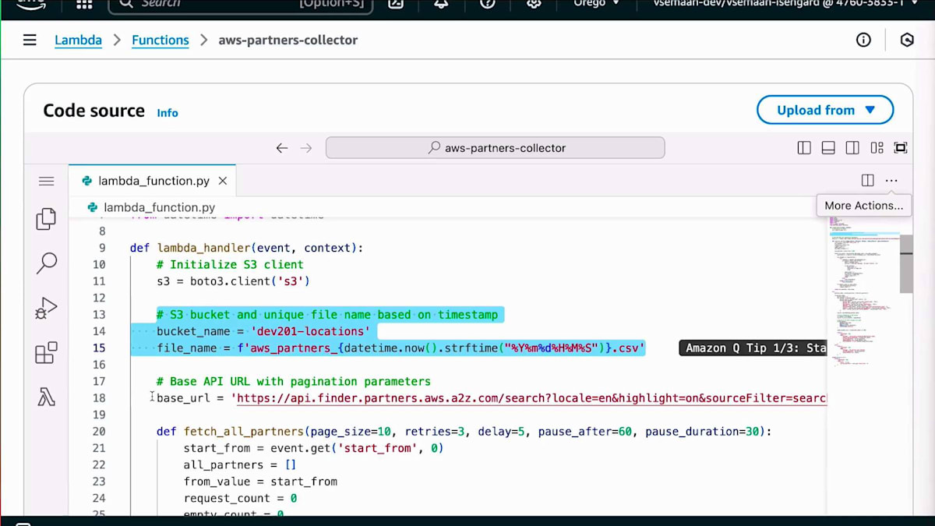The width and height of the screenshot is (935, 526).
Task: Toggle the primary sidebar layout icon
Action: click(x=804, y=148)
